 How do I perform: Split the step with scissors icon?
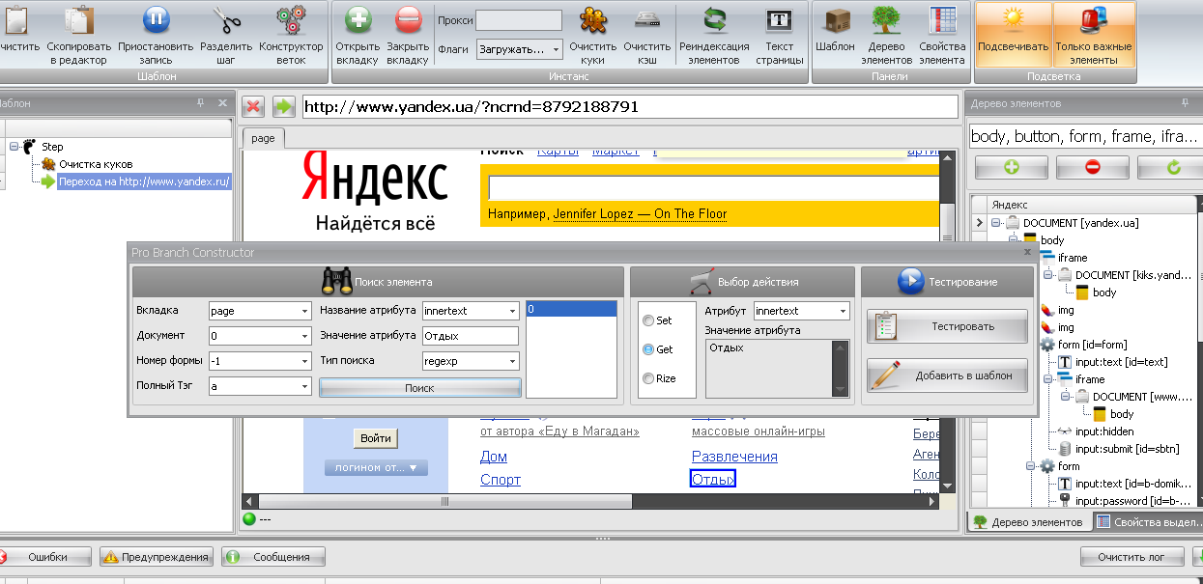tap(227, 19)
